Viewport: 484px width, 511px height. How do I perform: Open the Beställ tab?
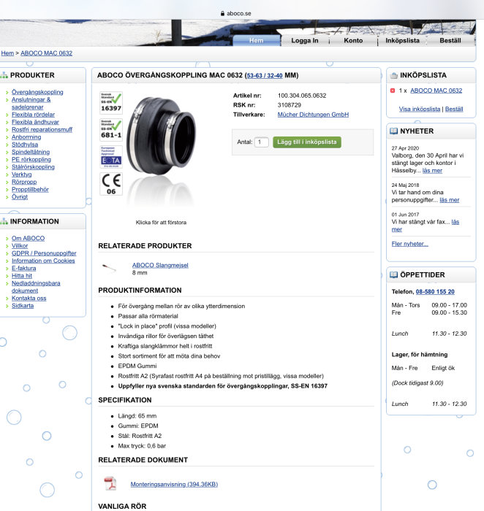tap(450, 40)
